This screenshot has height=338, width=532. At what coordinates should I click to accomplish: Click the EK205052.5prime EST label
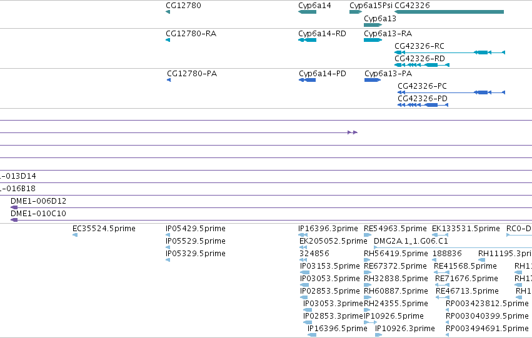click(333, 241)
